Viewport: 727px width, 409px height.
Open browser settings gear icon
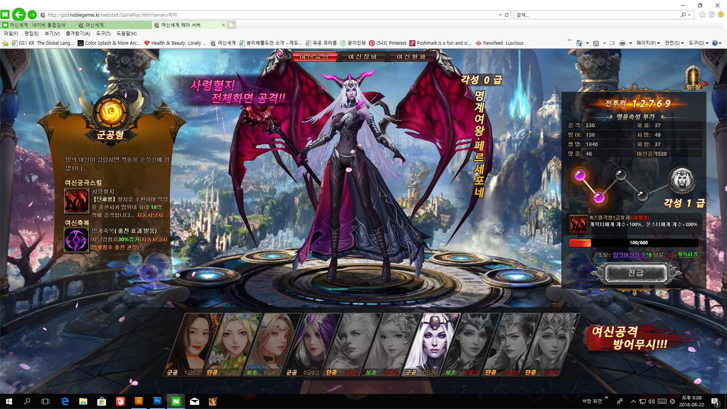pos(712,14)
